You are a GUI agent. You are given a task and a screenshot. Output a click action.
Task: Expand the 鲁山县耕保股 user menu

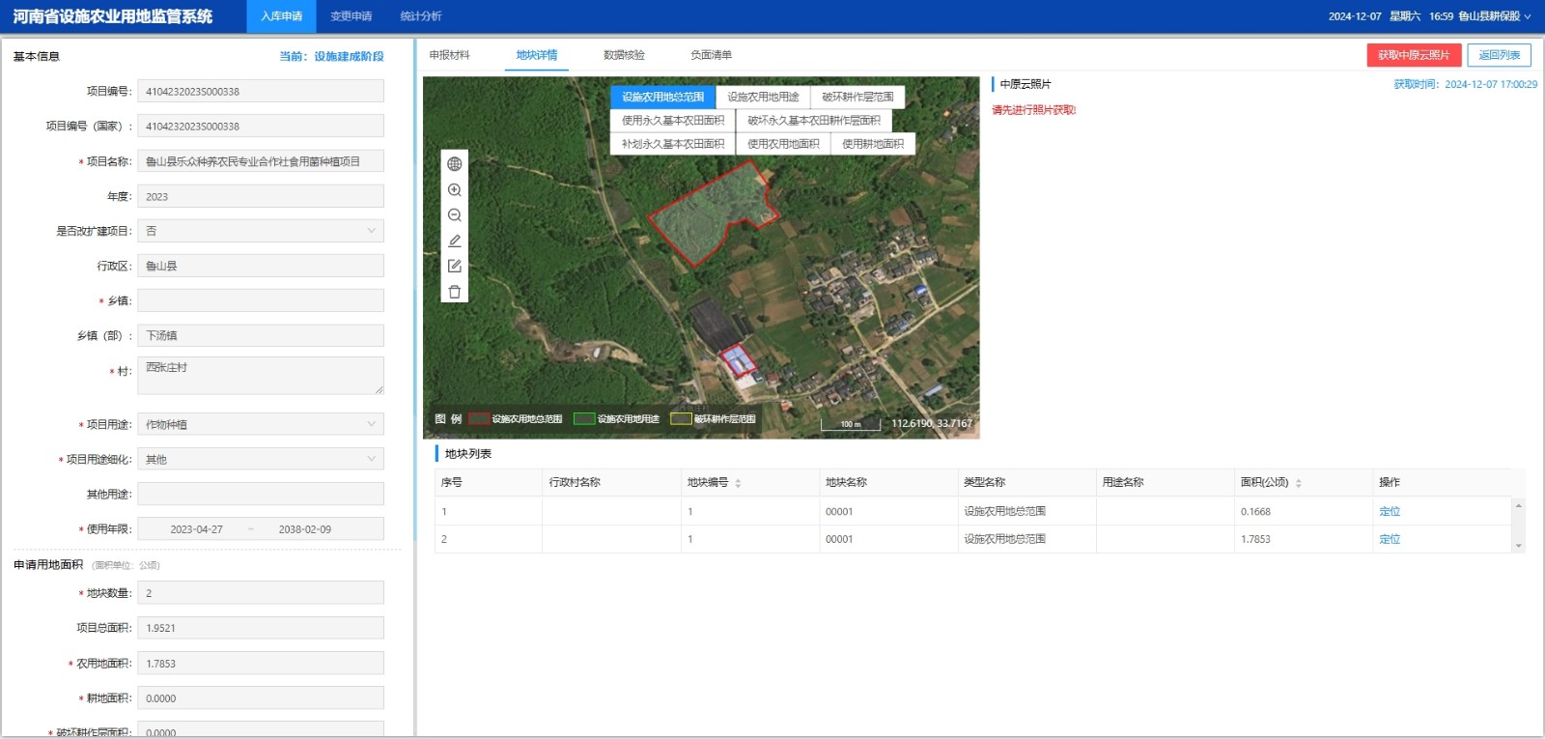[1495, 16]
